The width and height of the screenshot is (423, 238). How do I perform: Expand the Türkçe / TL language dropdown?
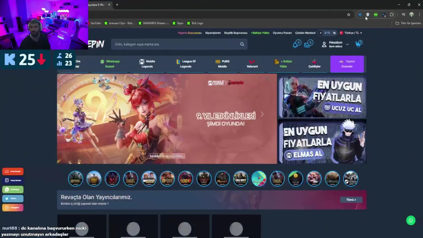pyautogui.click(x=351, y=33)
